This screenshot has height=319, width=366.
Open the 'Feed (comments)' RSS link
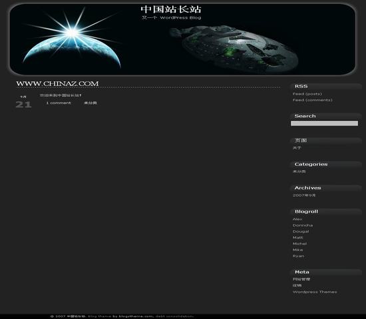click(313, 100)
